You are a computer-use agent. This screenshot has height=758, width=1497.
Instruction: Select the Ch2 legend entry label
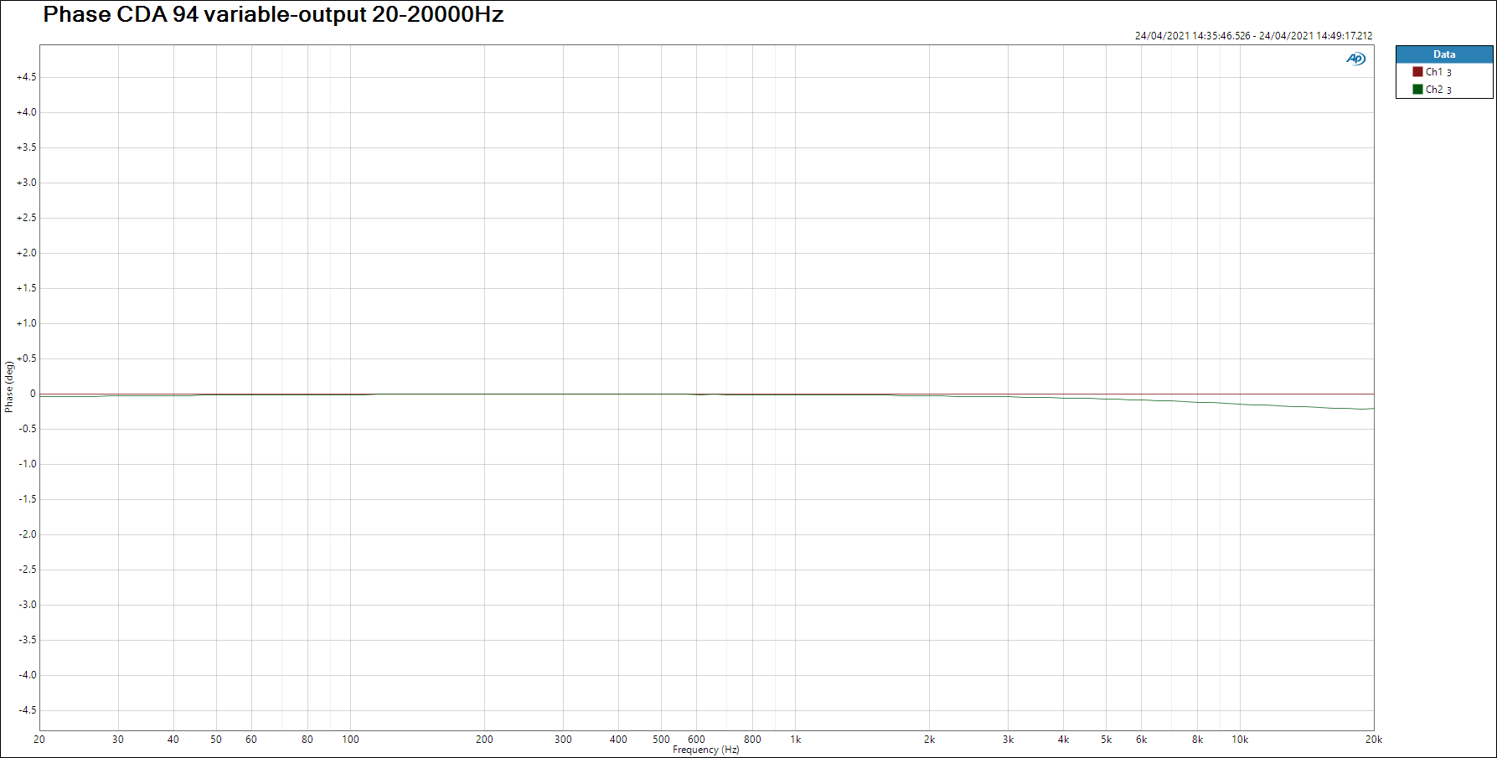(x=1434, y=90)
